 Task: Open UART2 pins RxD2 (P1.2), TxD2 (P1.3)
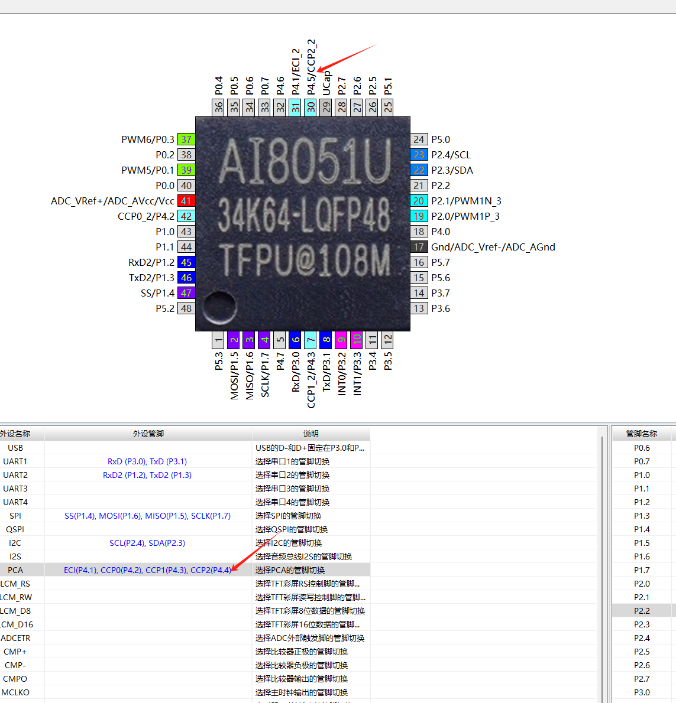pos(147,475)
